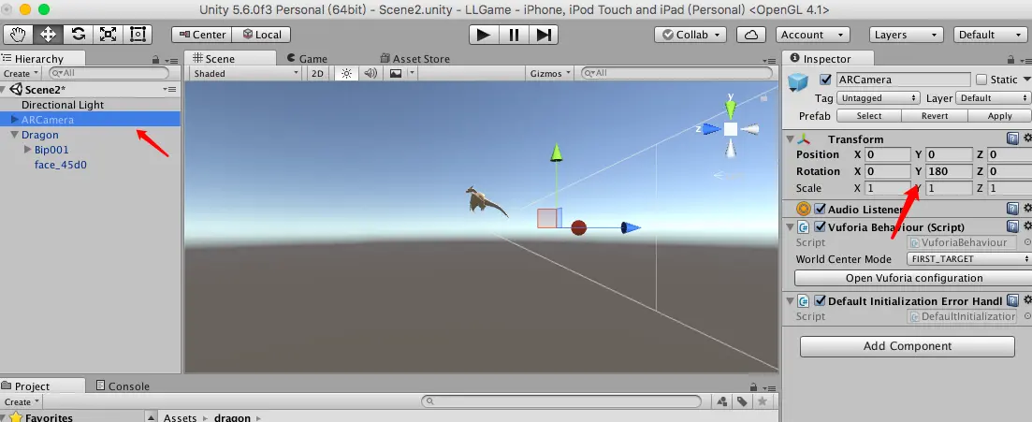Select the Scale tool in the toolbar
Image resolution: width=1032 pixels, height=422 pixels.
108,35
